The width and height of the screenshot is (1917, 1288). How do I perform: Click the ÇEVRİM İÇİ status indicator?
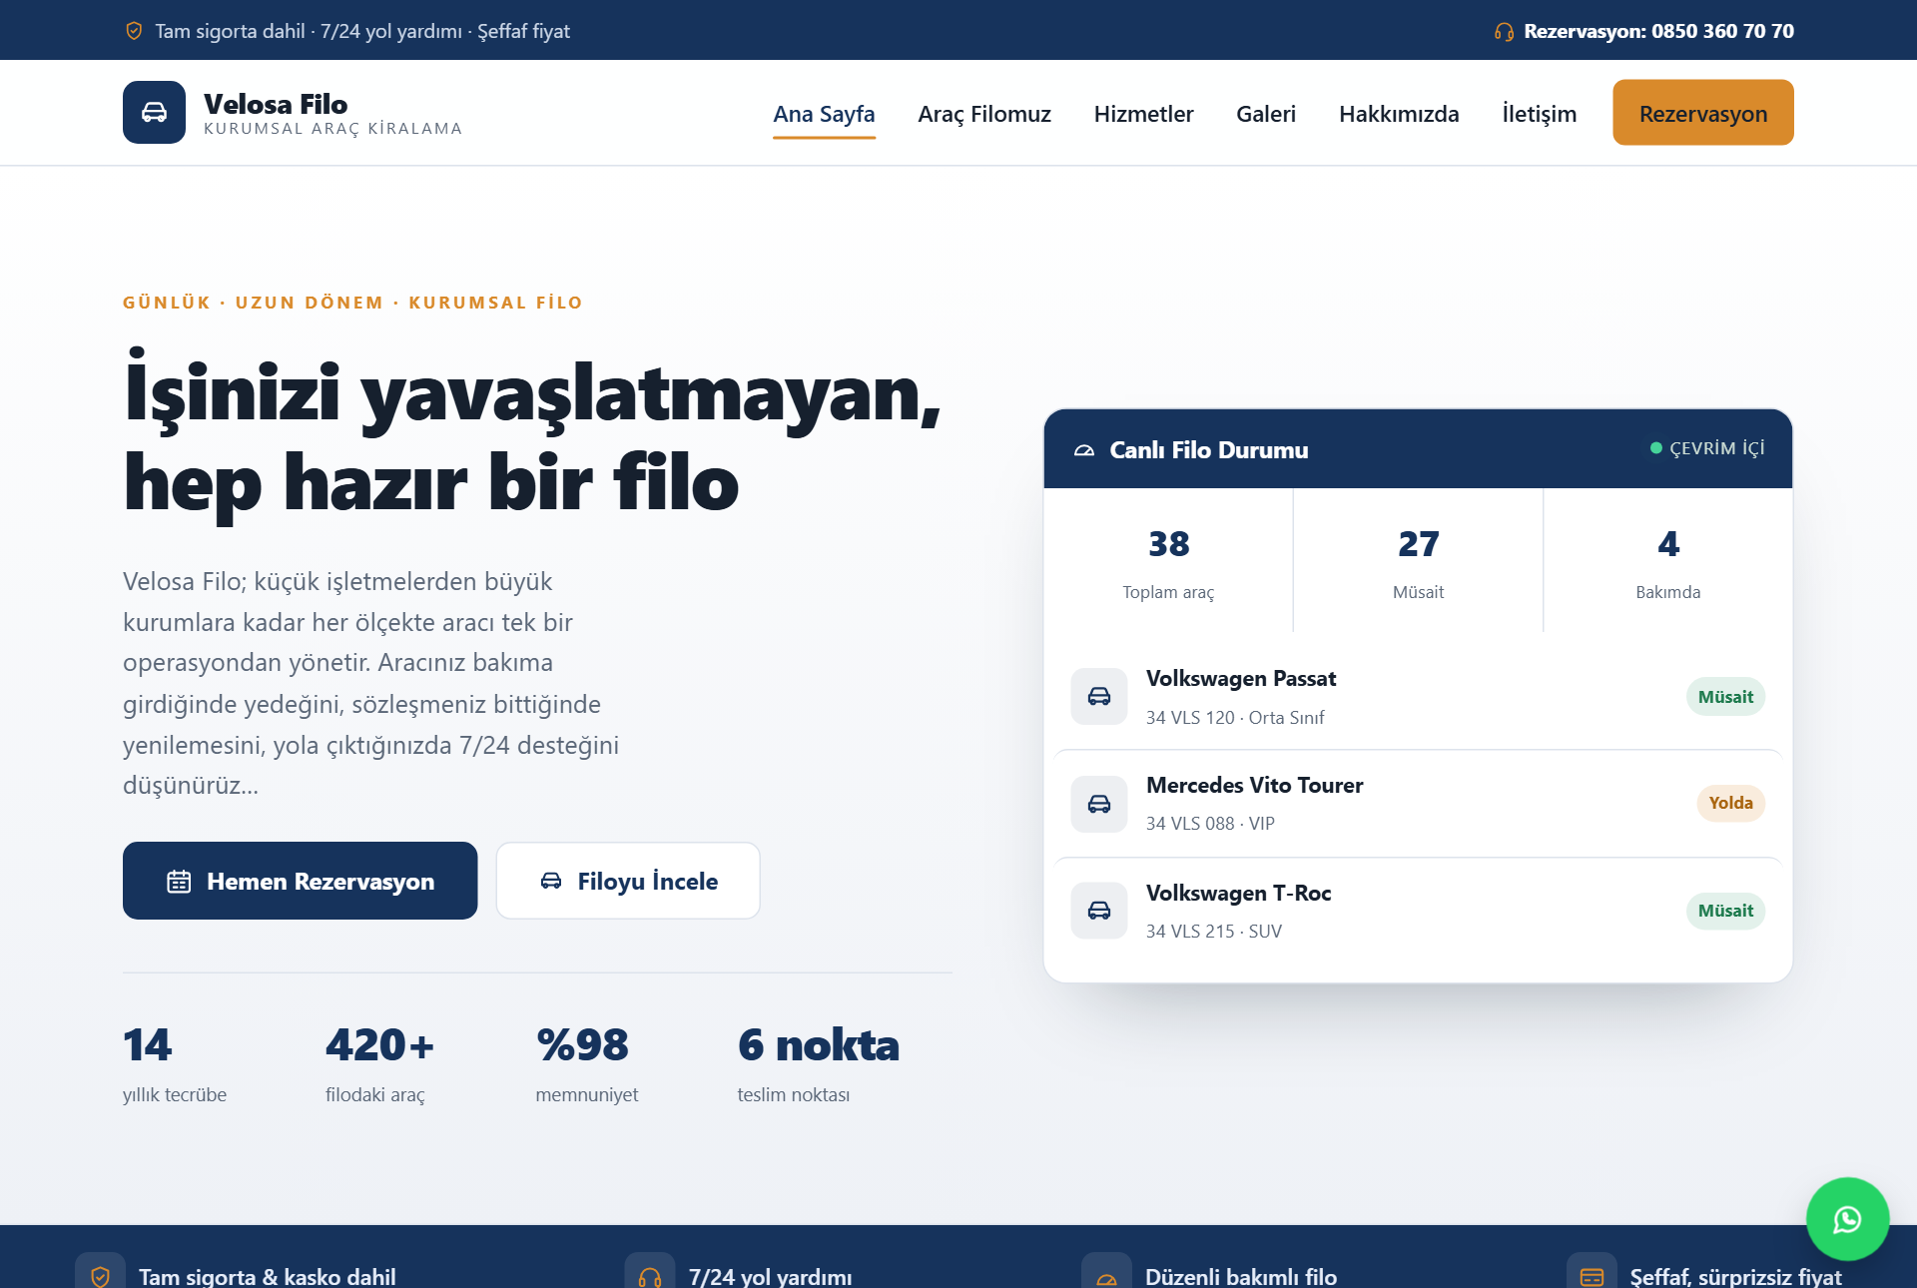pyautogui.click(x=1707, y=448)
